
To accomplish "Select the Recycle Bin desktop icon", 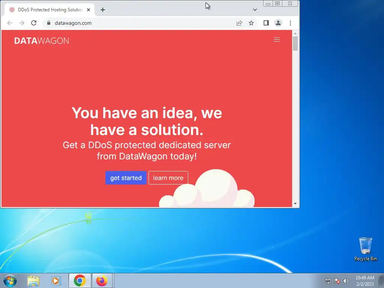I will [365, 249].
